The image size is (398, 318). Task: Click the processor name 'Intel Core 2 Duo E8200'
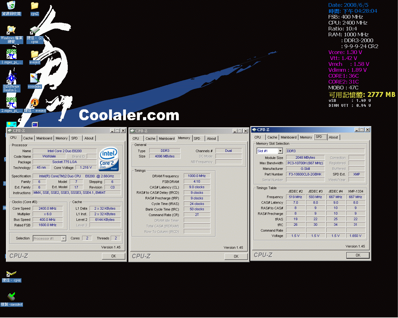65,151
